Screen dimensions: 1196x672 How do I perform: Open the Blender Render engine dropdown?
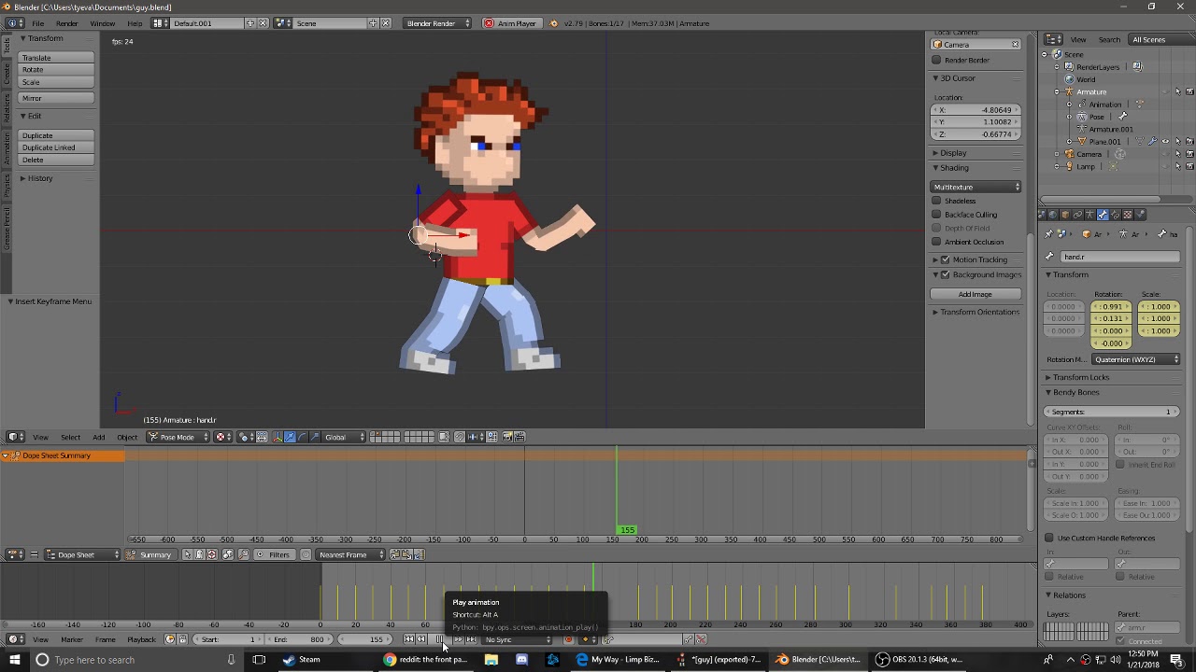(437, 23)
